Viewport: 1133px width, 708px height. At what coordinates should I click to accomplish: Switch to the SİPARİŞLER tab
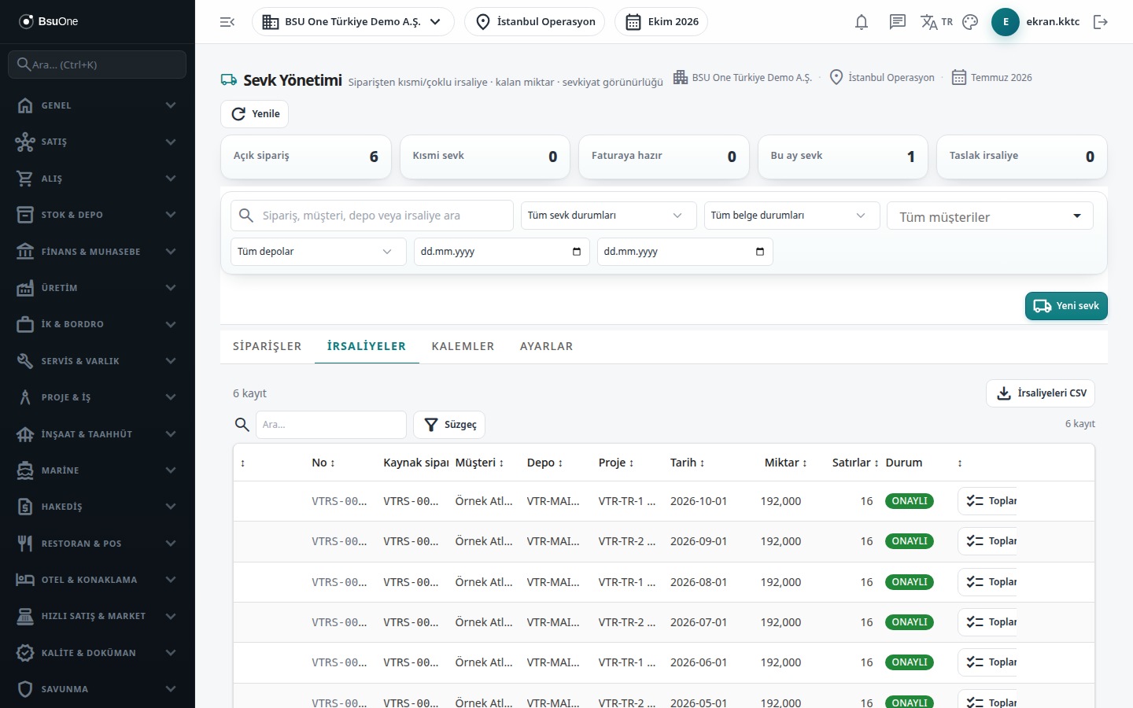tap(268, 346)
